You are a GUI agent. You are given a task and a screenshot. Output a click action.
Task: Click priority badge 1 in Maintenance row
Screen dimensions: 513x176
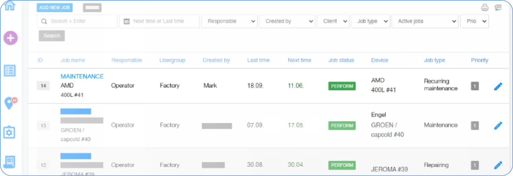point(475,126)
